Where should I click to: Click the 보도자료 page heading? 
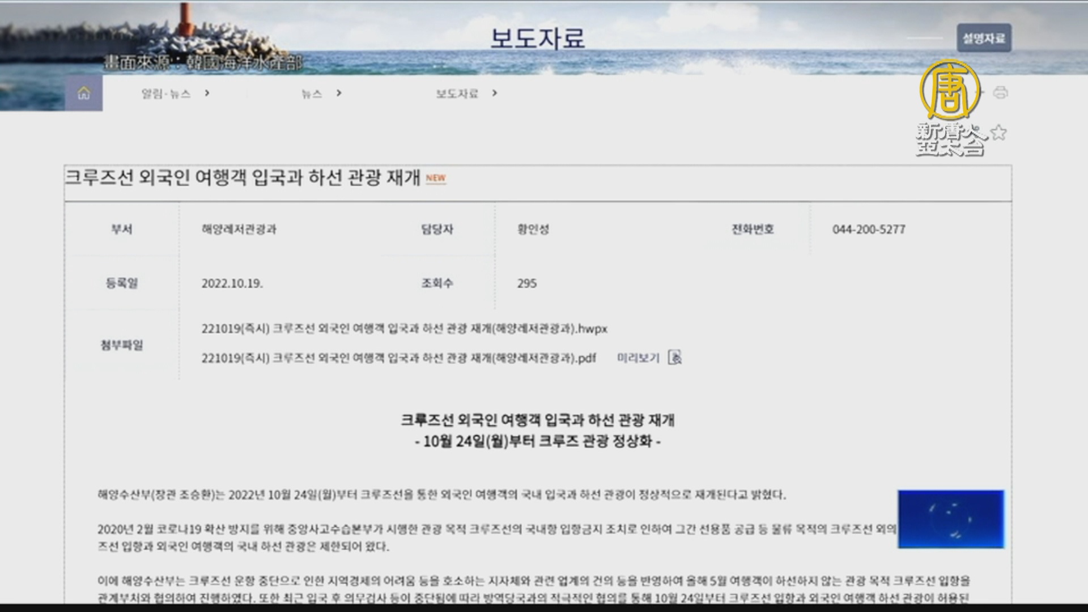537,39
